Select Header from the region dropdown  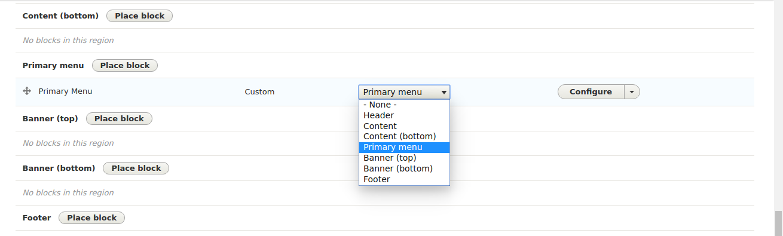pyautogui.click(x=404, y=115)
